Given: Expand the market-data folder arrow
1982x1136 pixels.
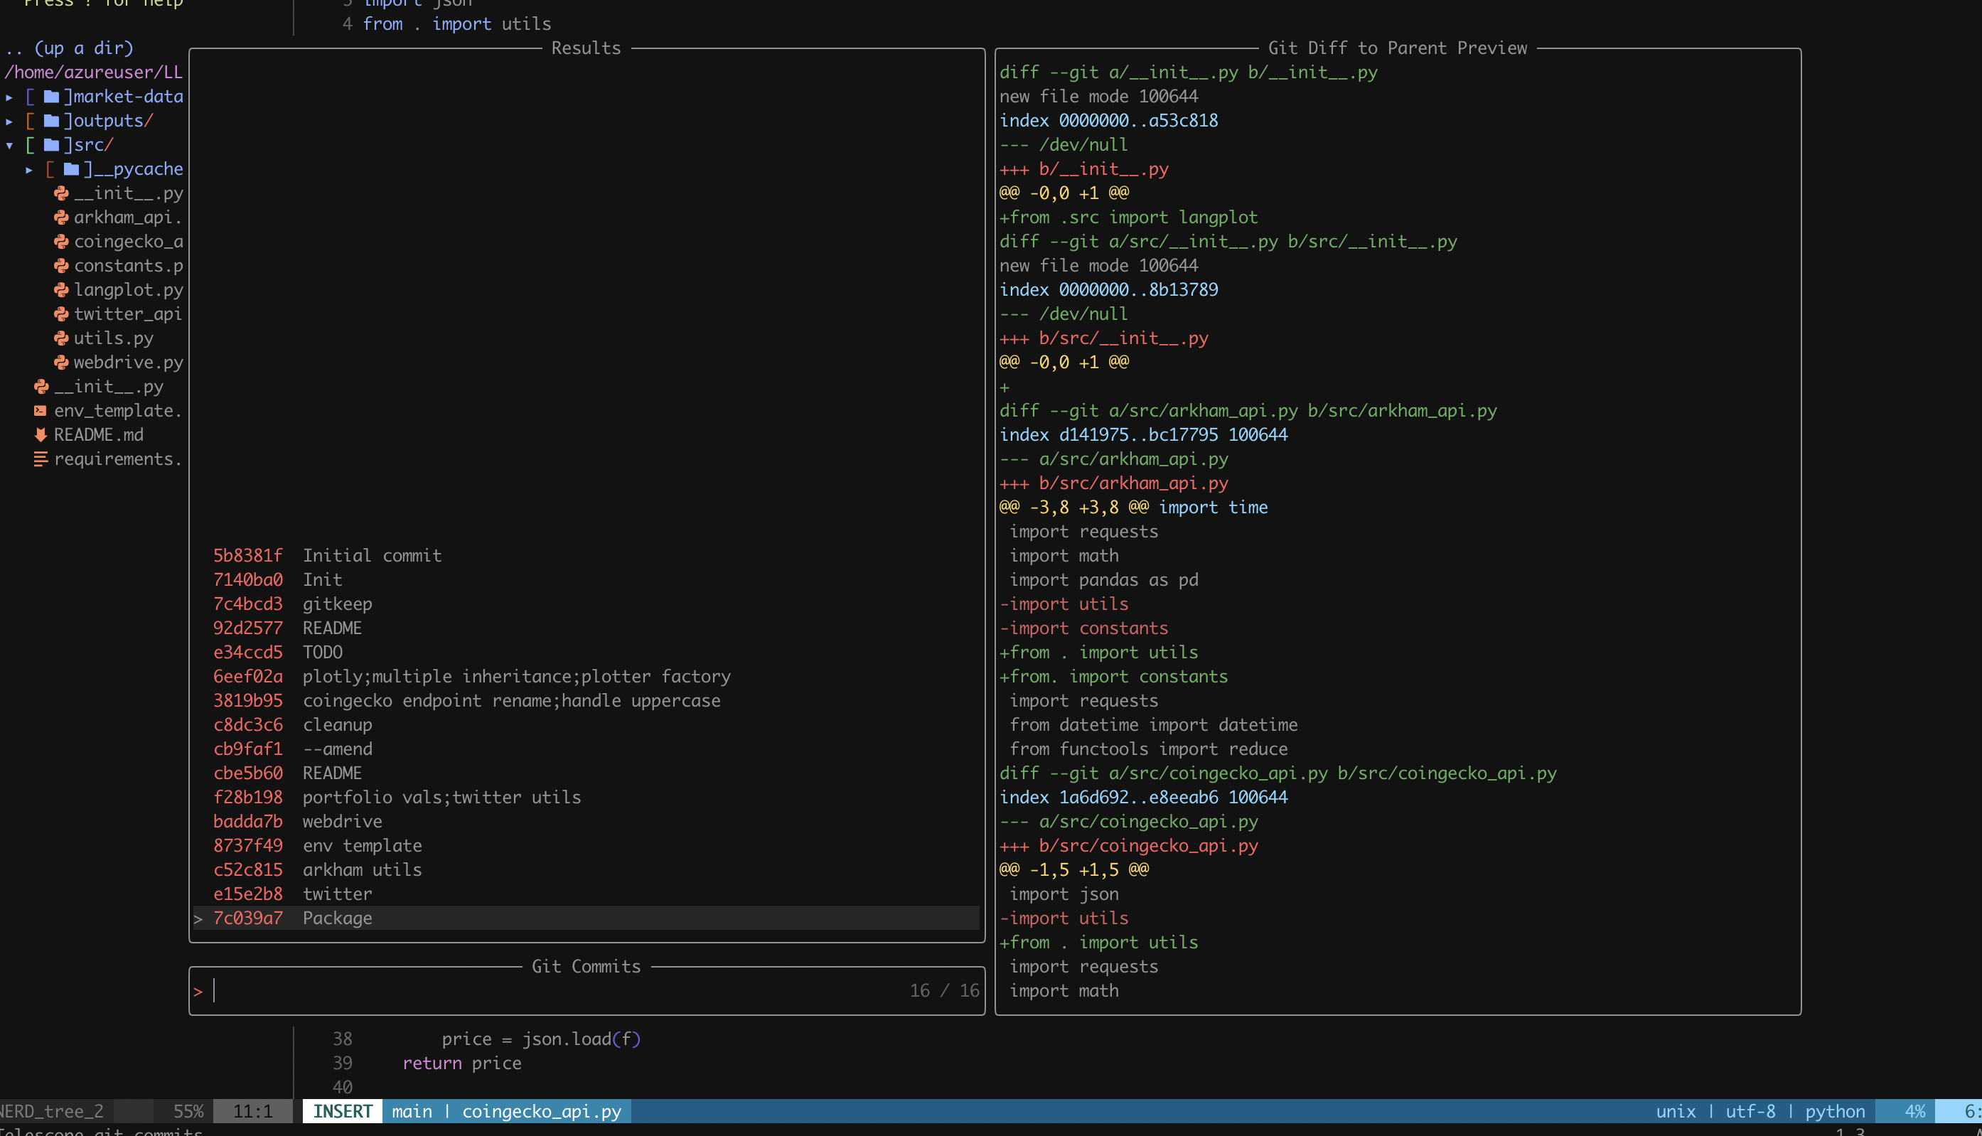Looking at the screenshot, I should pyautogui.click(x=9, y=97).
